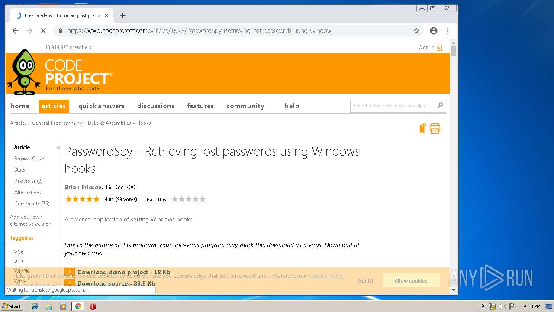This screenshot has width=554, height=312.
Task: Click General Programming breadcrumb link
Action: tap(57, 123)
